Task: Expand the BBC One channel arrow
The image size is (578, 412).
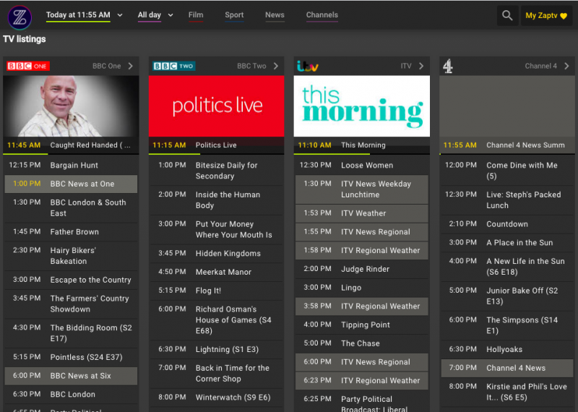Action: (x=131, y=66)
